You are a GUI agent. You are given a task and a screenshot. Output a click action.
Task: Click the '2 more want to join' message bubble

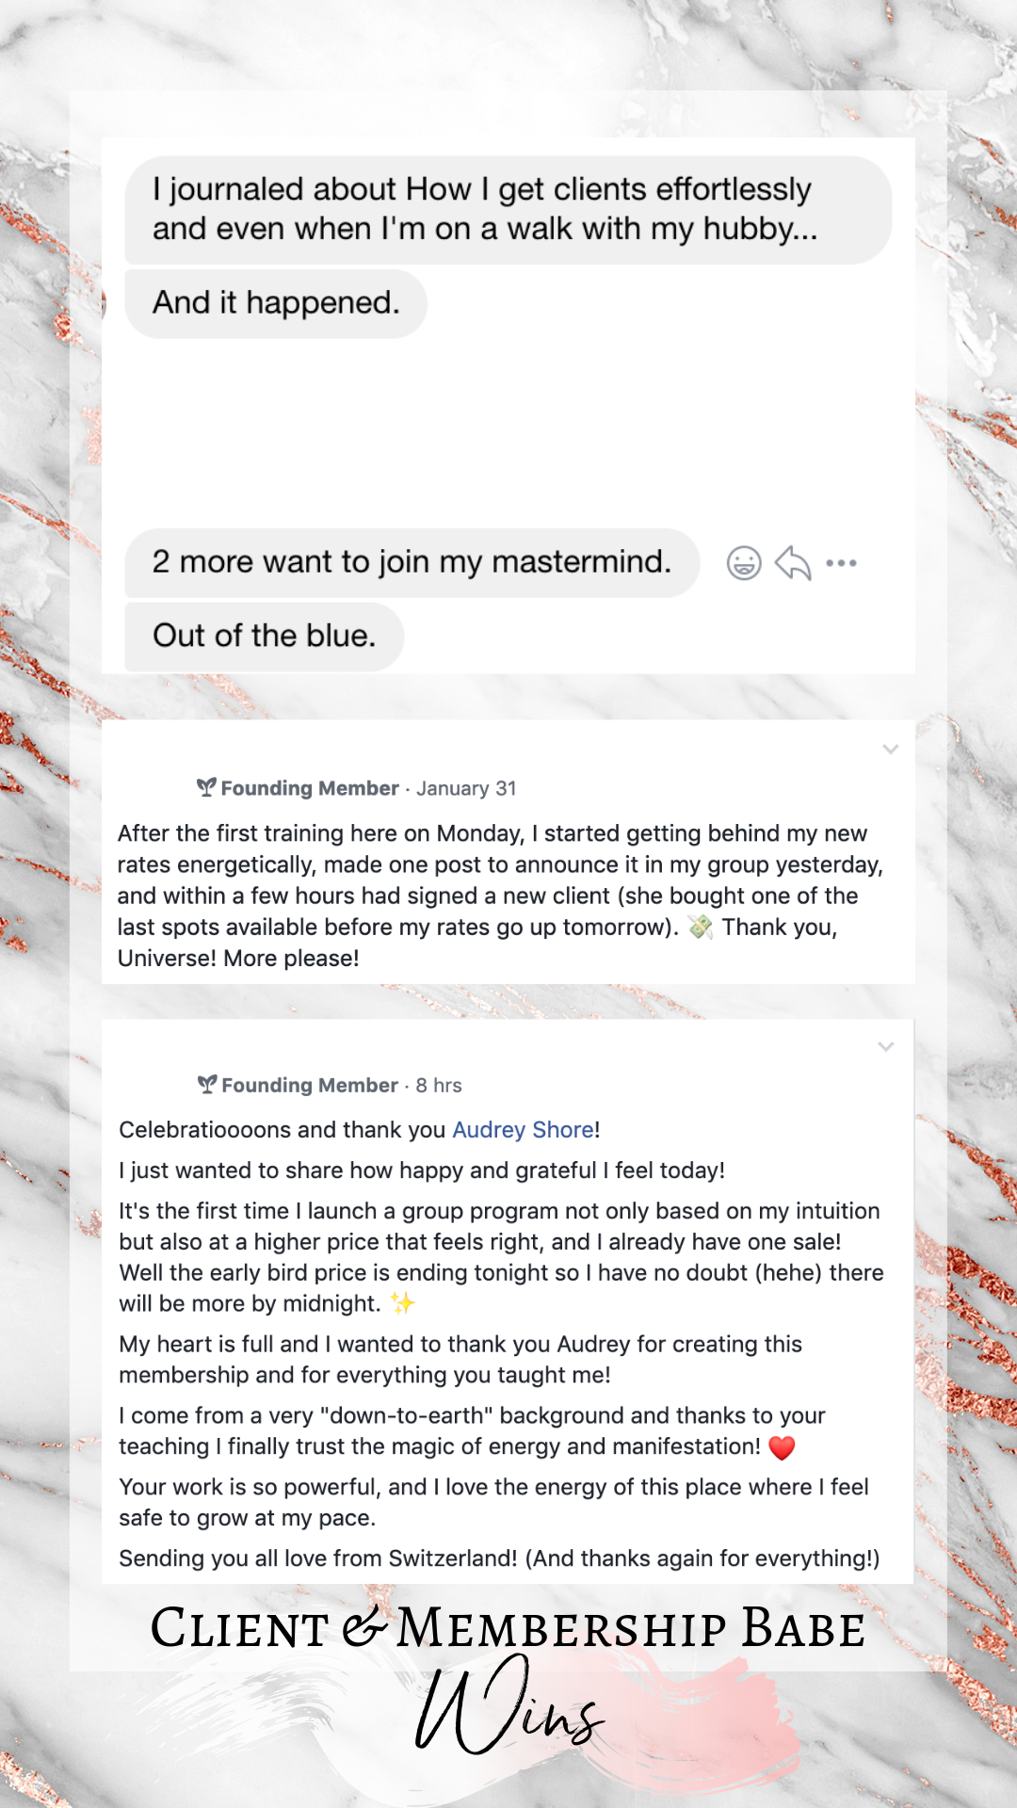pos(412,562)
